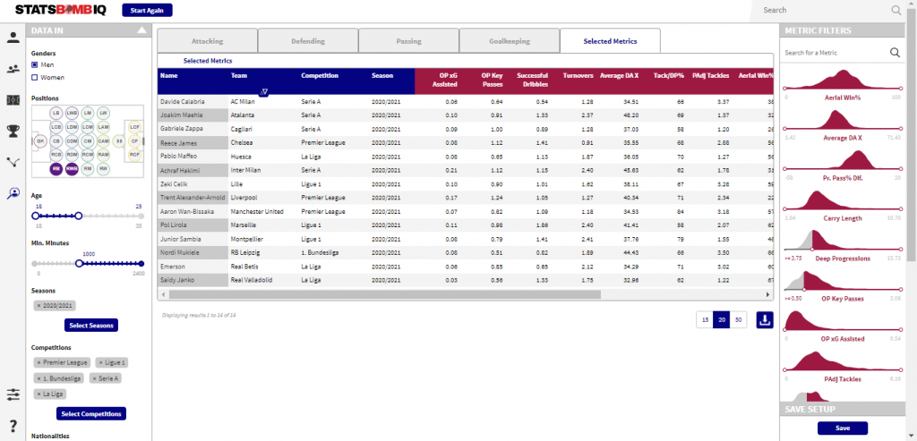The width and height of the screenshot is (917, 441).
Task: Click the Aerial Win% filter right handle
Action: (x=901, y=89)
